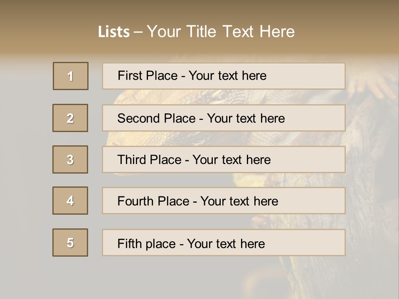
Task: Select "Your text here" in the First Place row
Action: click(227, 76)
